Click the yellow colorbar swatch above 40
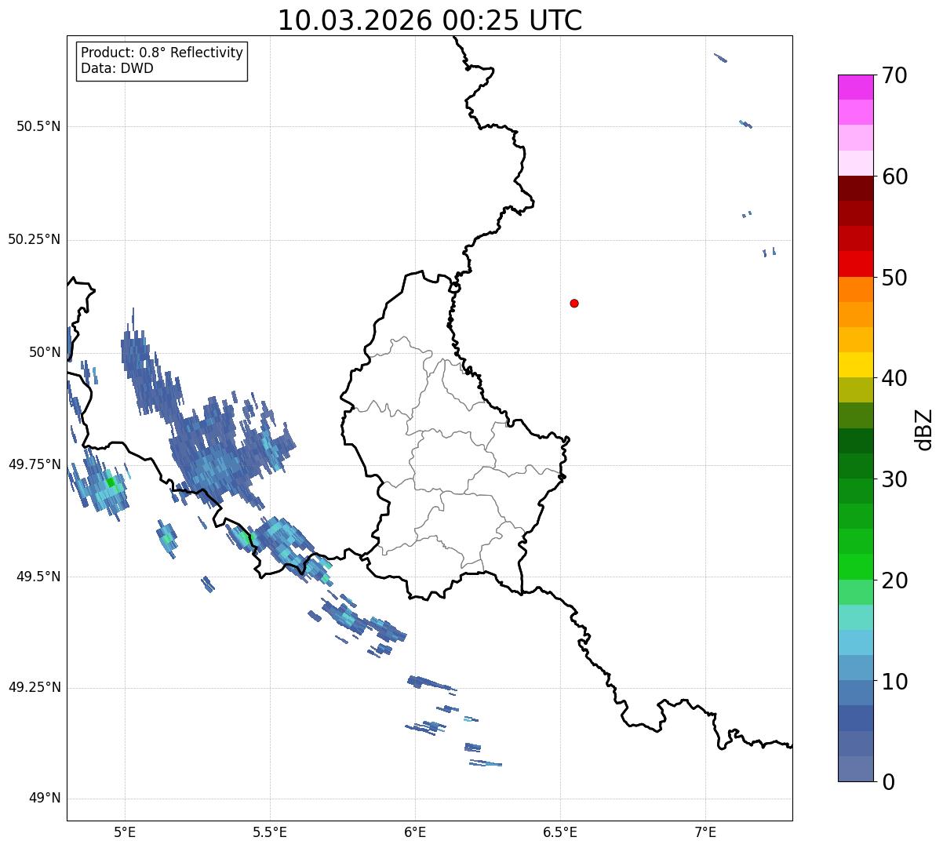Screen dimensions: 943x848 [x=855, y=365]
